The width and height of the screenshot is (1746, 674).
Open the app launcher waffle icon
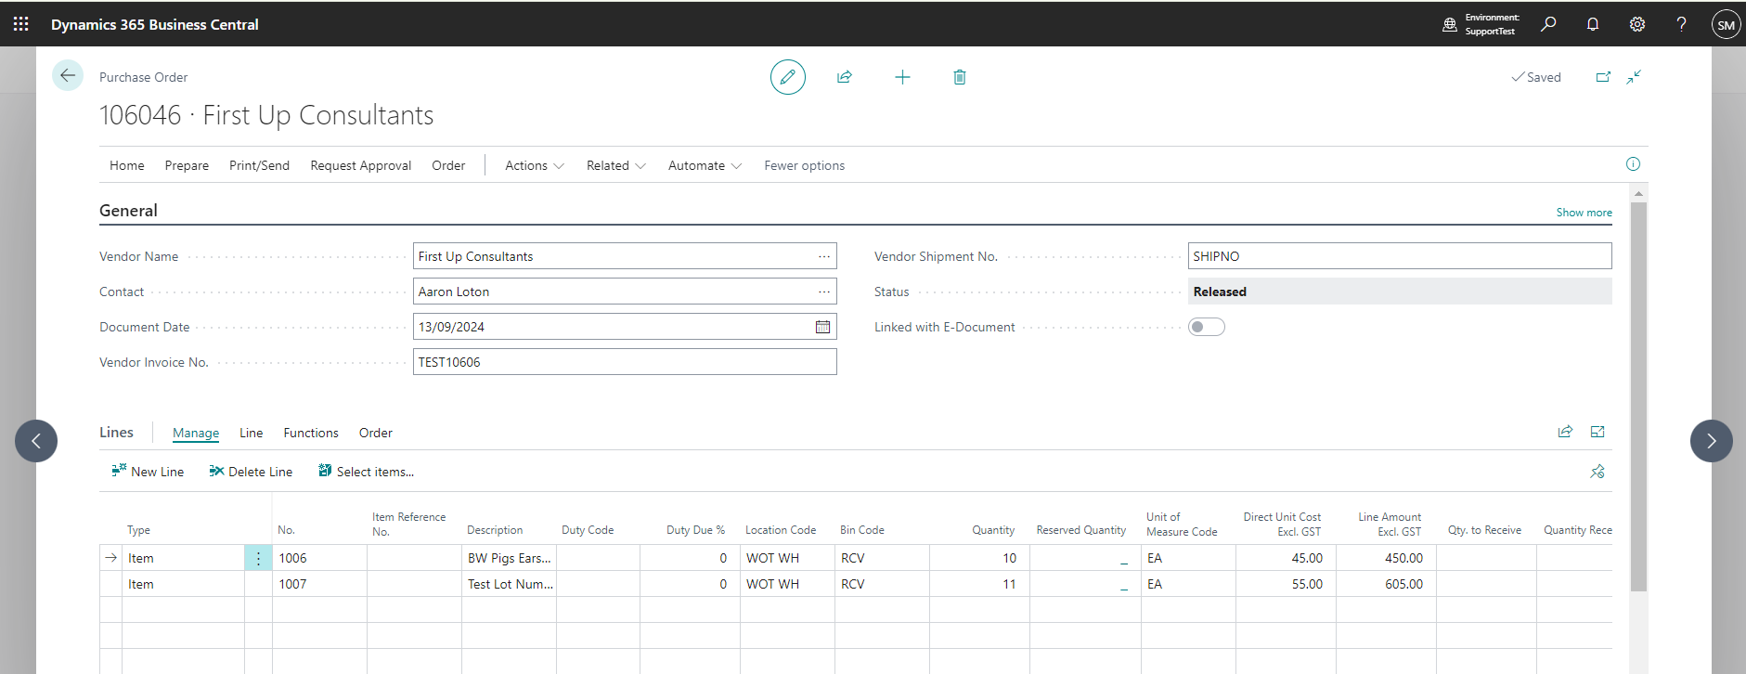20,24
